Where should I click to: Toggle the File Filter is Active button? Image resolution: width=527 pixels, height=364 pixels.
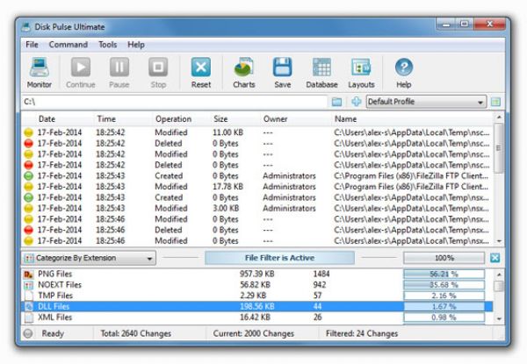(278, 258)
